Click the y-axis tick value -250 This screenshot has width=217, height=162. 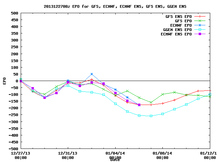[14, 115]
